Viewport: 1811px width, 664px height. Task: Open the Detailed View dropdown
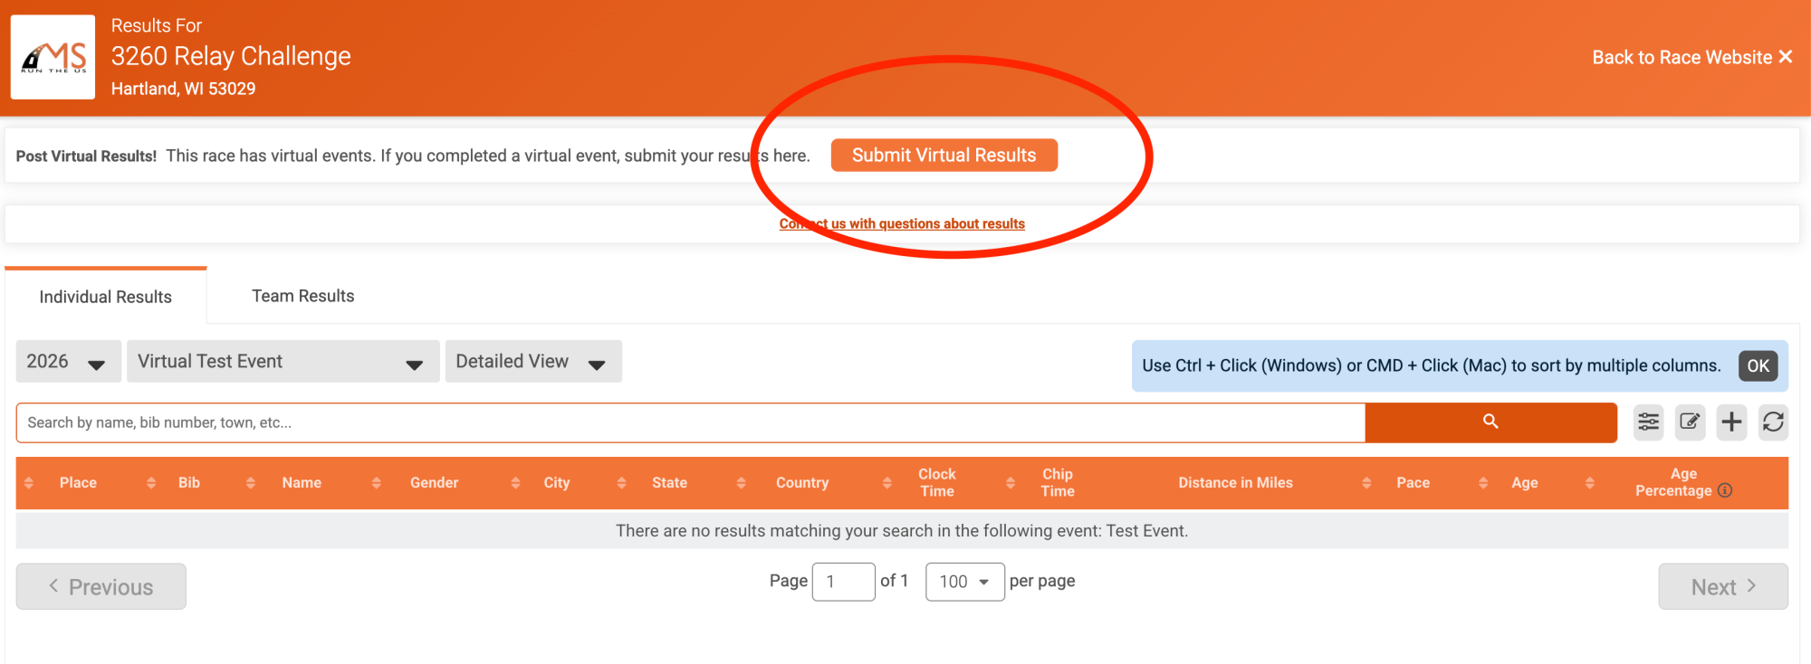coord(532,362)
